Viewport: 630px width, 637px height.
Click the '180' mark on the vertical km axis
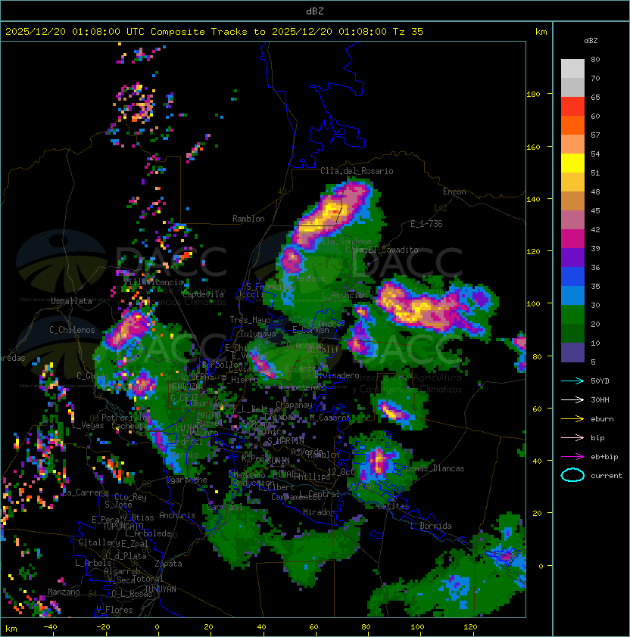click(x=533, y=95)
